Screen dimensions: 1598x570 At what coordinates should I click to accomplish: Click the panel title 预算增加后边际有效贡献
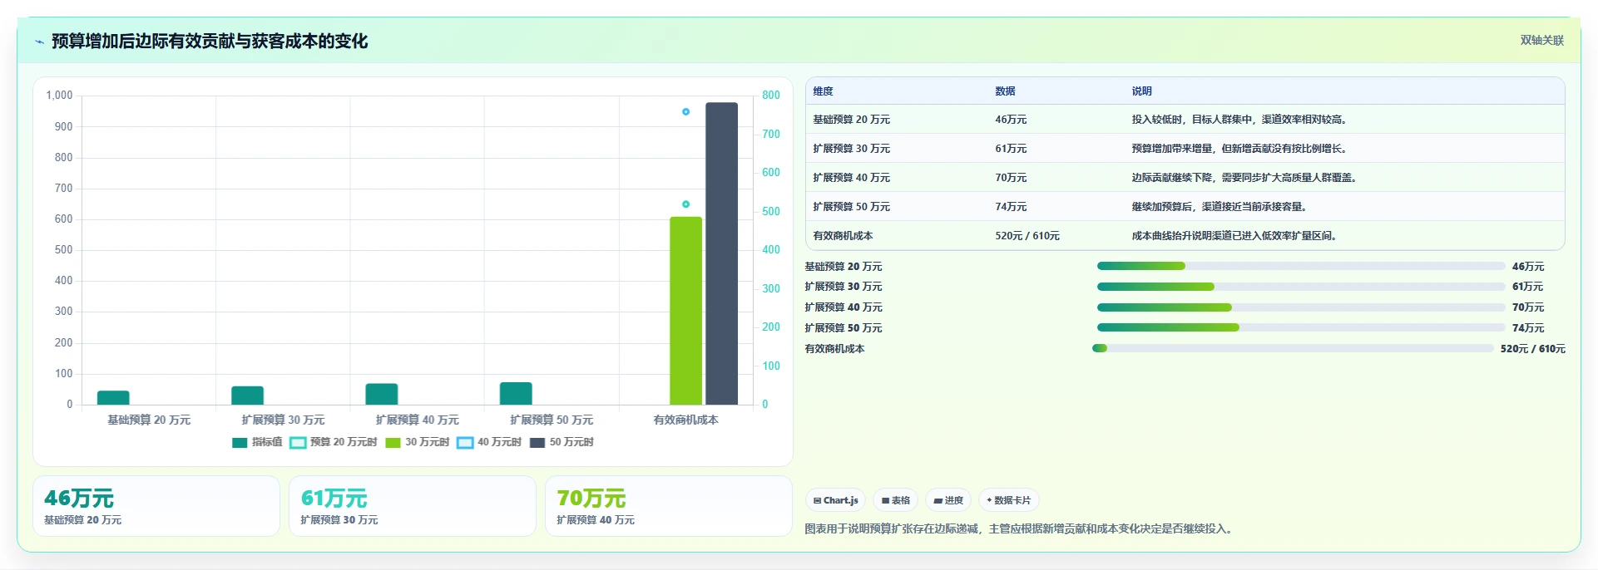click(210, 41)
